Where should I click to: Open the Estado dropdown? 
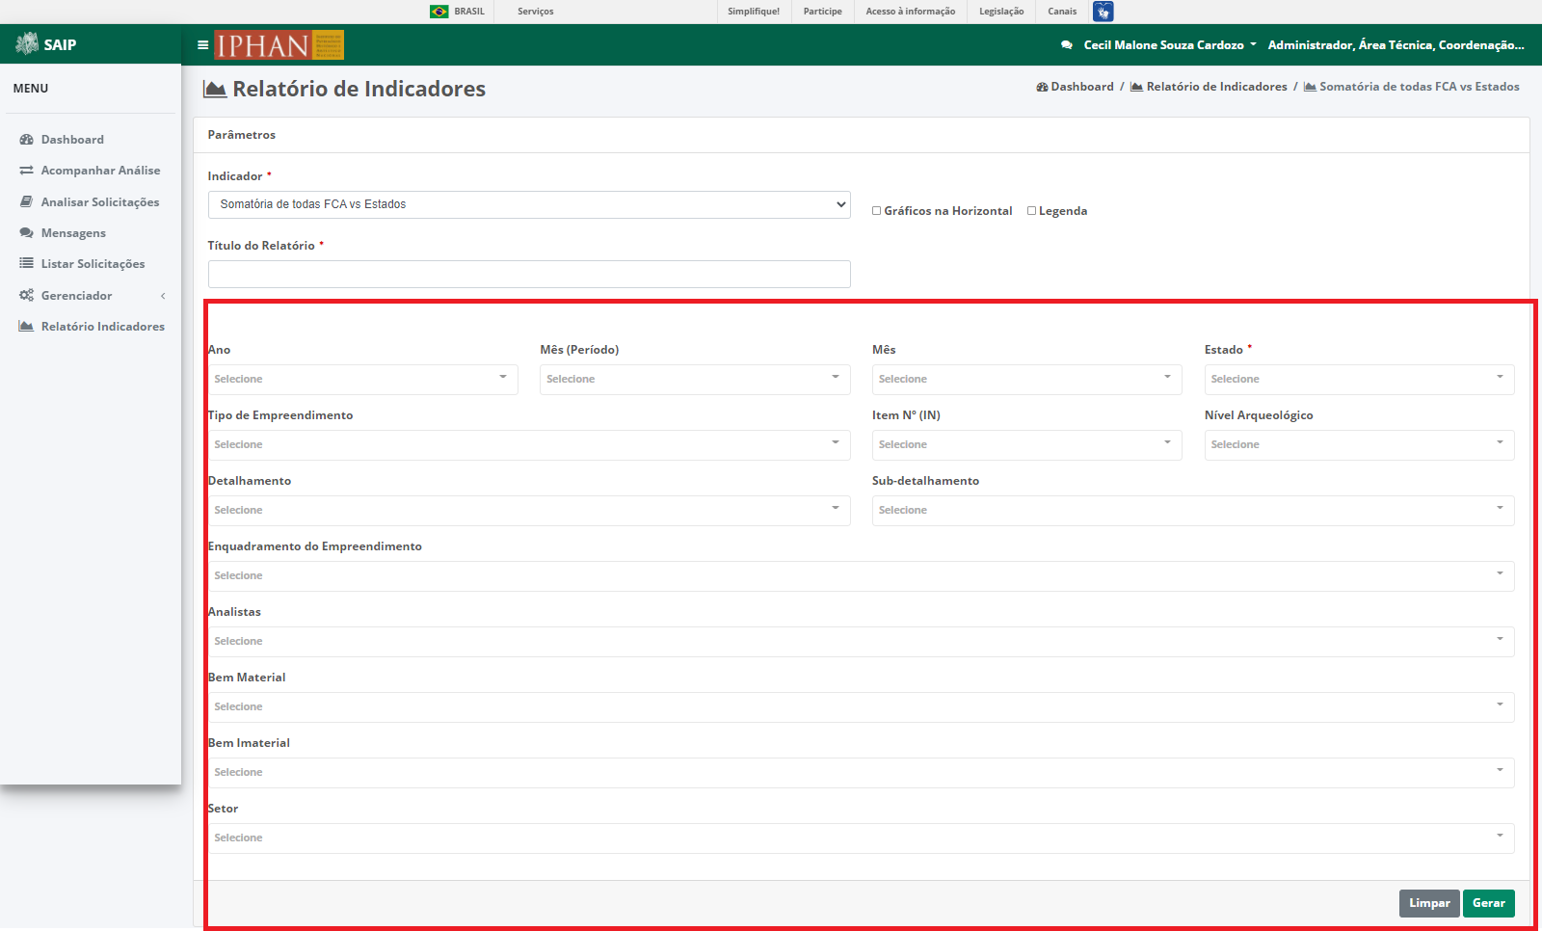point(1359,380)
